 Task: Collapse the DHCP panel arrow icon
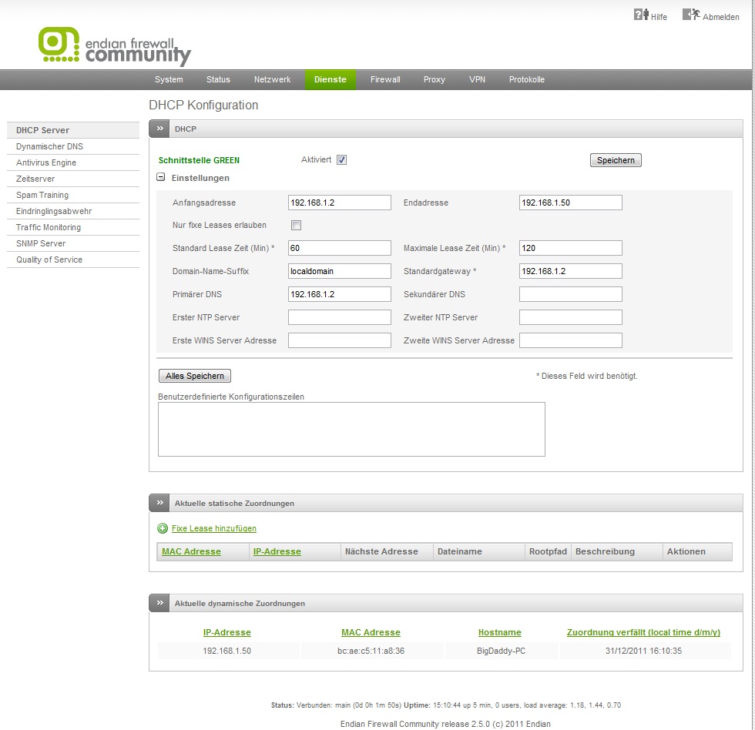coord(160,129)
